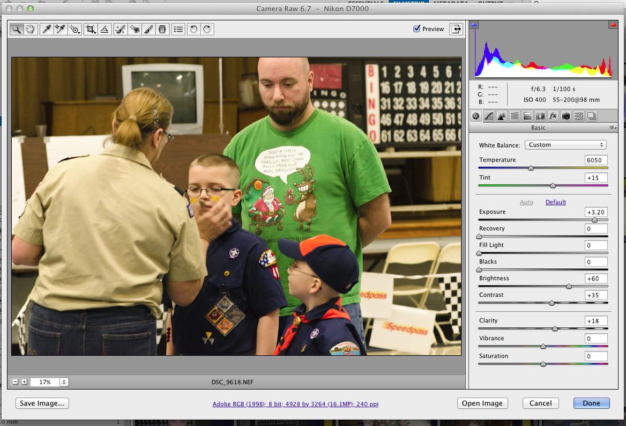The width and height of the screenshot is (626, 426).
Task: Click the Open Image button
Action: 482,403
